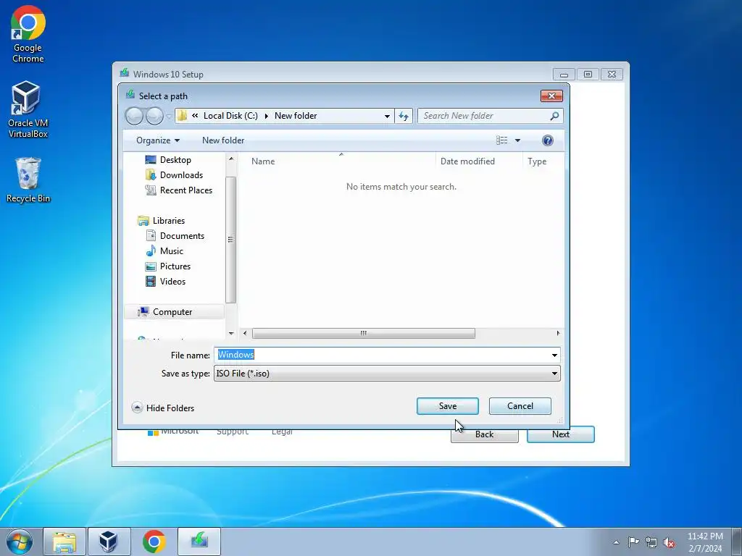Click the double-chevron breadcrumb overflow

pos(195,116)
